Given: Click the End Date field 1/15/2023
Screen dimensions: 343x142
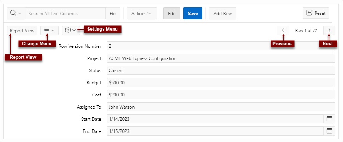Looking at the screenshot, I should coord(215,131).
